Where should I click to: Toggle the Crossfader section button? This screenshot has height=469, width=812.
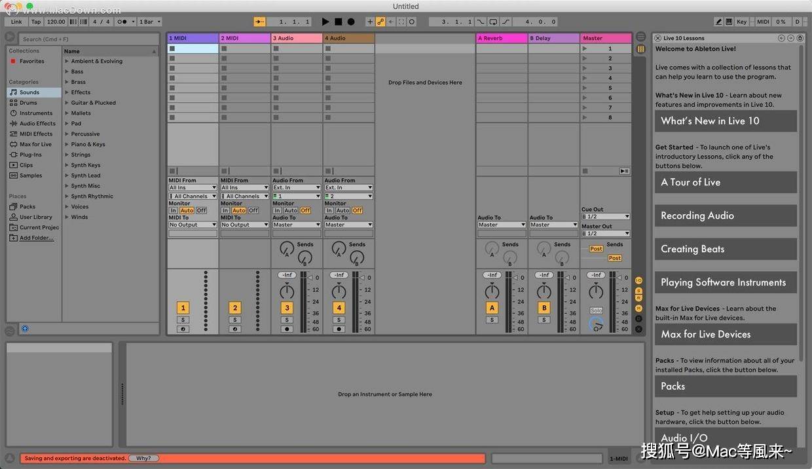(x=639, y=329)
